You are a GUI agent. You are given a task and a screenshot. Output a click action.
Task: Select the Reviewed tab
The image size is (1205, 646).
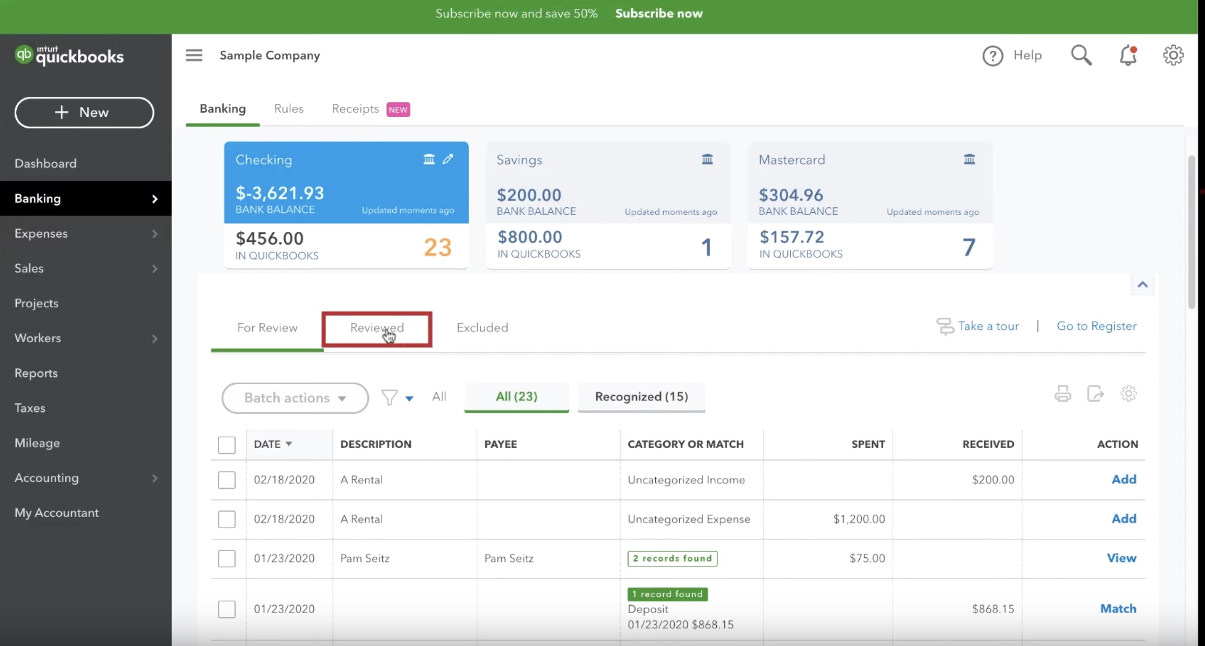[377, 328]
